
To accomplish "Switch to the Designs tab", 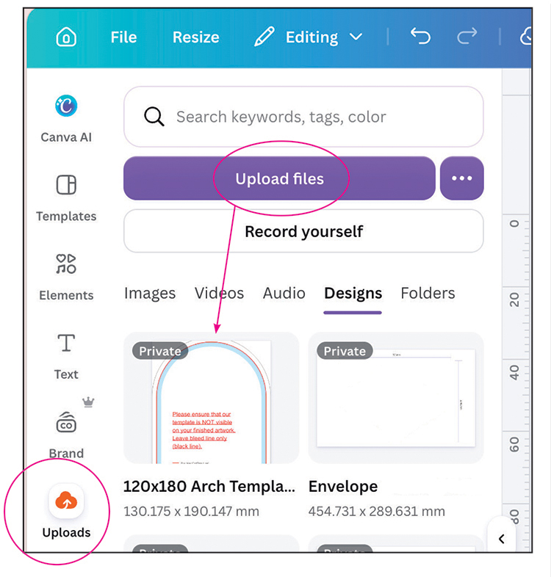I will pos(353,294).
